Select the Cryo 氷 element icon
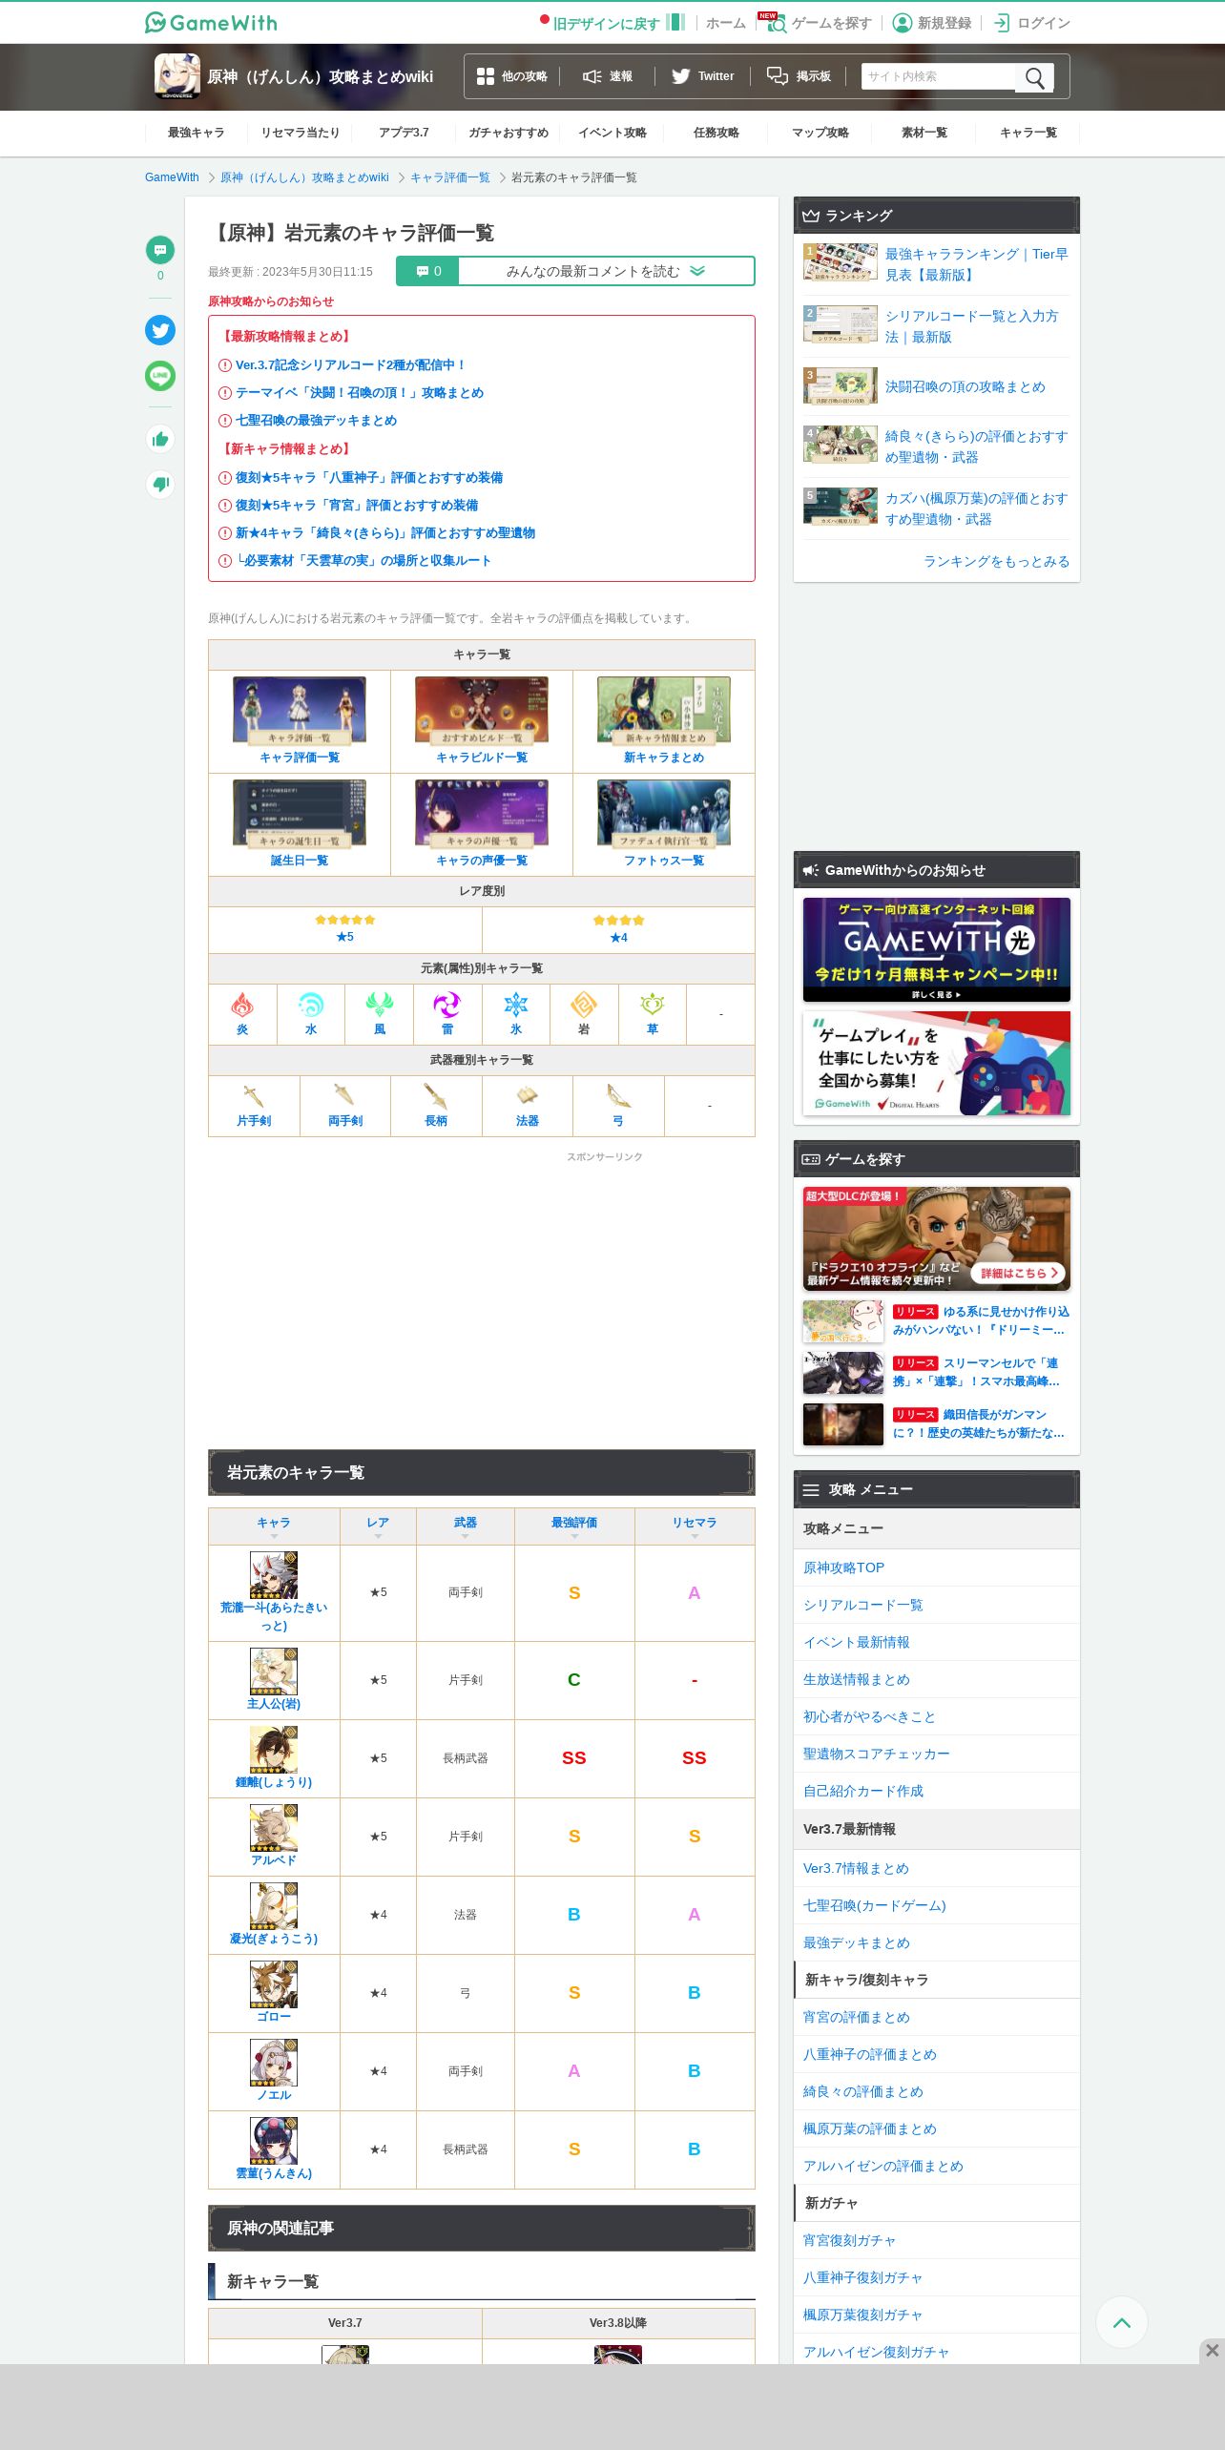This screenshot has width=1225, height=2450. (516, 1004)
